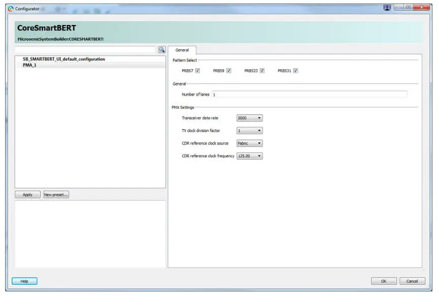Select SB_SMARTBERT_UI_default_configuration preset
The height and width of the screenshot is (297, 438).
coord(90,59)
